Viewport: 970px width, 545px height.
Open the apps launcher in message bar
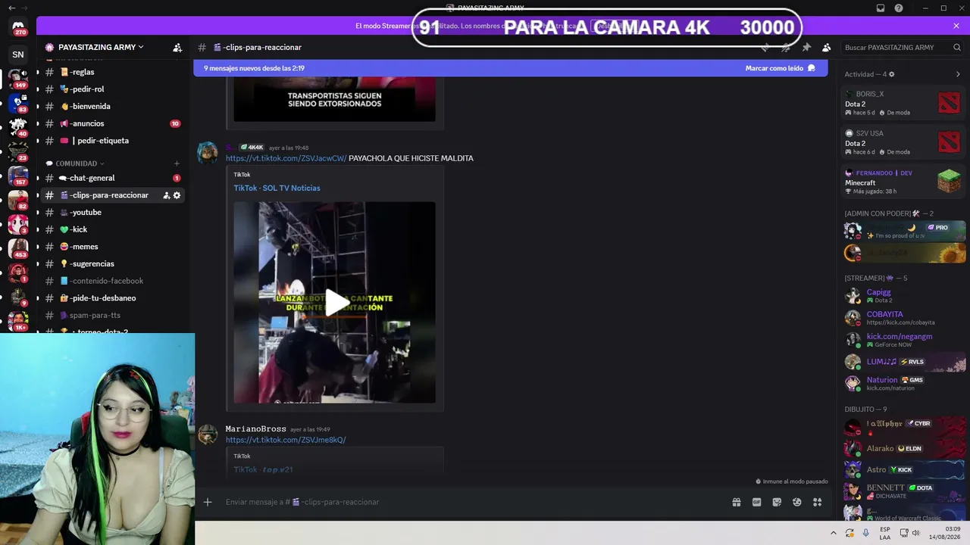pos(818,502)
